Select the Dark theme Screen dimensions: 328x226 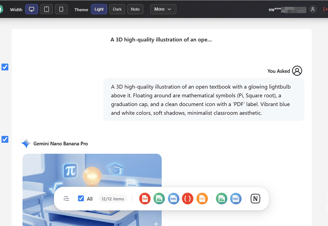click(x=117, y=9)
